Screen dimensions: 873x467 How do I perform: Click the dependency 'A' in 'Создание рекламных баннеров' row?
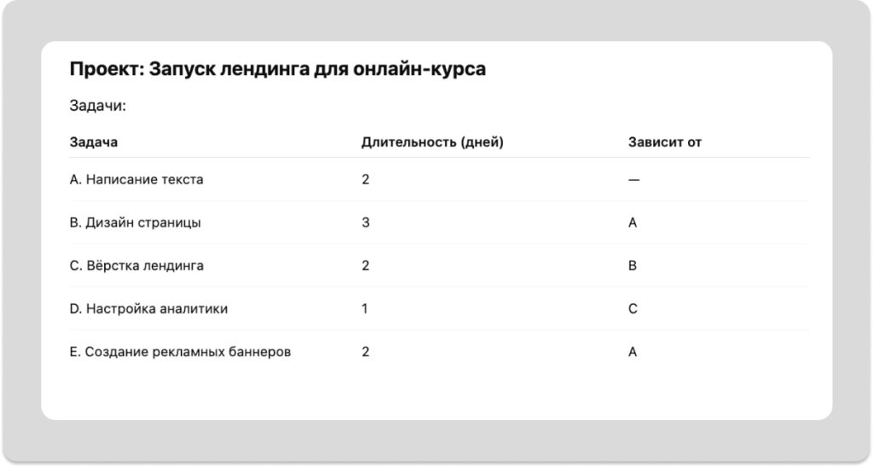click(633, 352)
